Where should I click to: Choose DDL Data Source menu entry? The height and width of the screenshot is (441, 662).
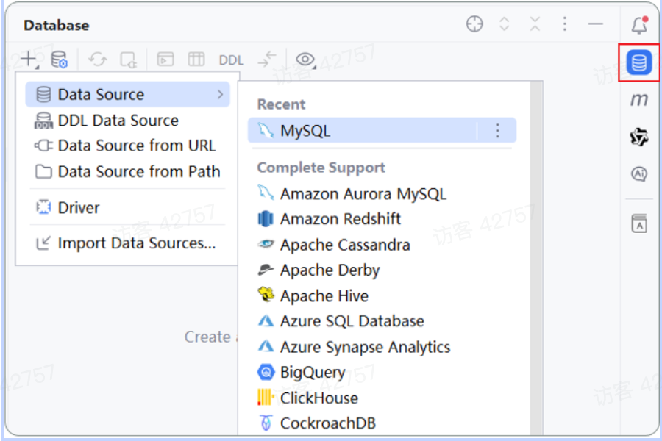[118, 121]
